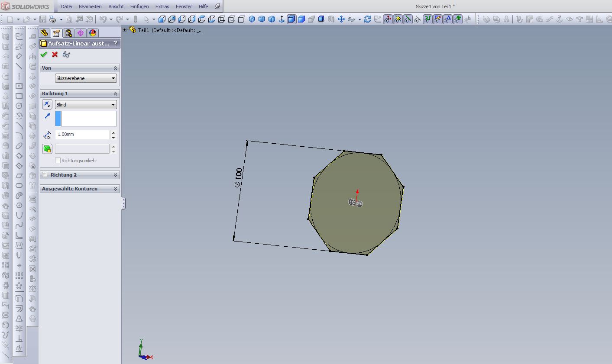Click the Open document folder icon
Viewport: 612px width, 364px height.
pyautogui.click(x=27, y=19)
